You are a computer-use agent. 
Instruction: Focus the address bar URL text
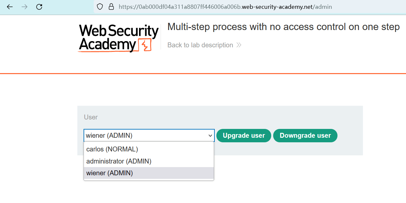(x=225, y=7)
